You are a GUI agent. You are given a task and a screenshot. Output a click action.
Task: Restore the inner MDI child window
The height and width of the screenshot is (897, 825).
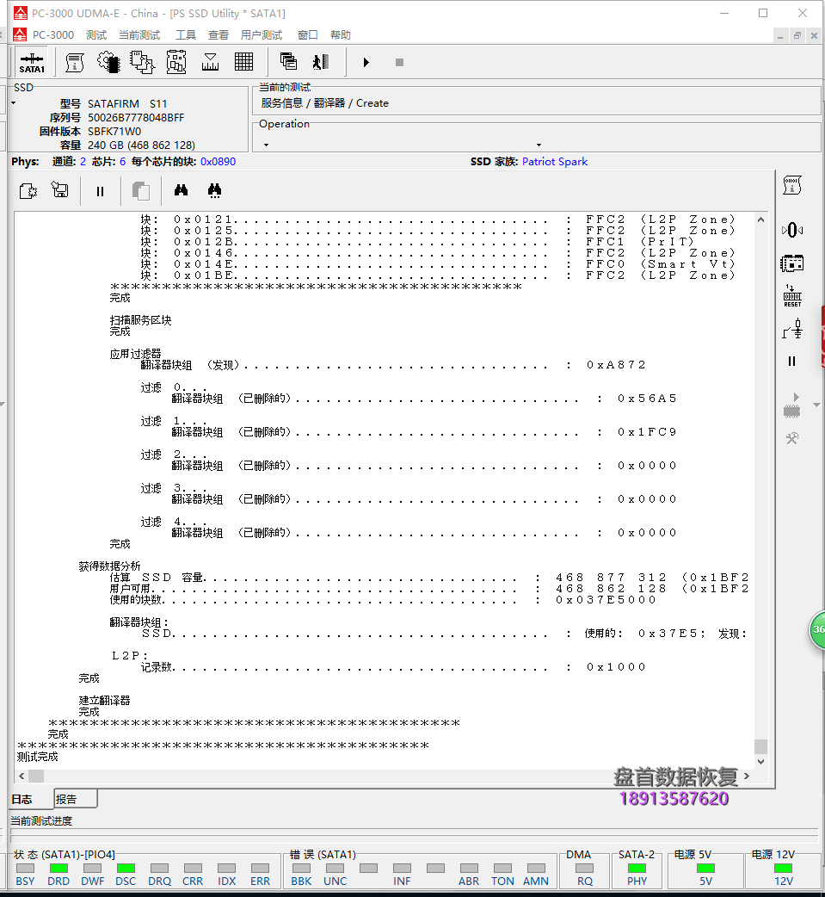(797, 35)
